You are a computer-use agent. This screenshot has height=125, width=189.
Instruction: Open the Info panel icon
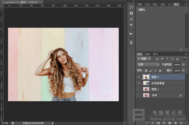pos(131,13)
